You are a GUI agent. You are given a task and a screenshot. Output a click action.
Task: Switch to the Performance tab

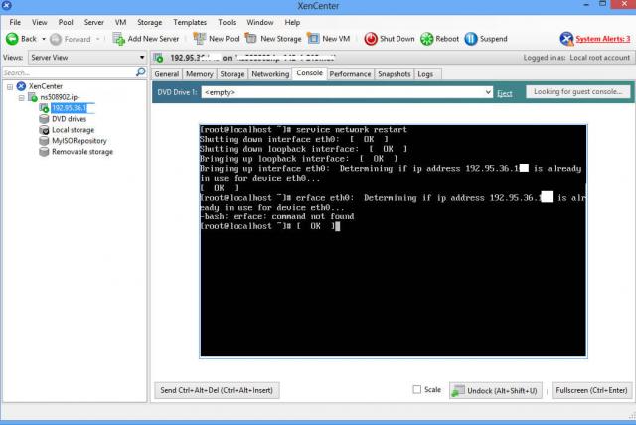pyautogui.click(x=350, y=74)
